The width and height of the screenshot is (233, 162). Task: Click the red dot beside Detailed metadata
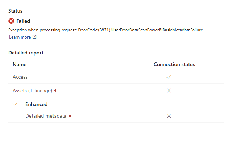point(69,116)
